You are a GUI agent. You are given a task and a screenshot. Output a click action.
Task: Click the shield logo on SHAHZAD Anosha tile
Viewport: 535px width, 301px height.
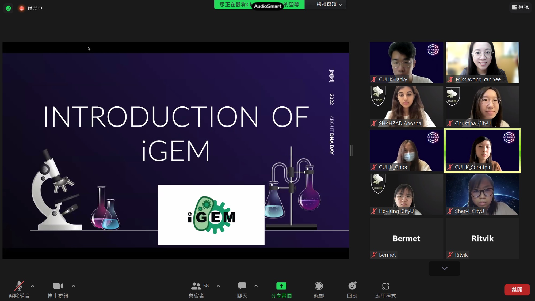[378, 96]
